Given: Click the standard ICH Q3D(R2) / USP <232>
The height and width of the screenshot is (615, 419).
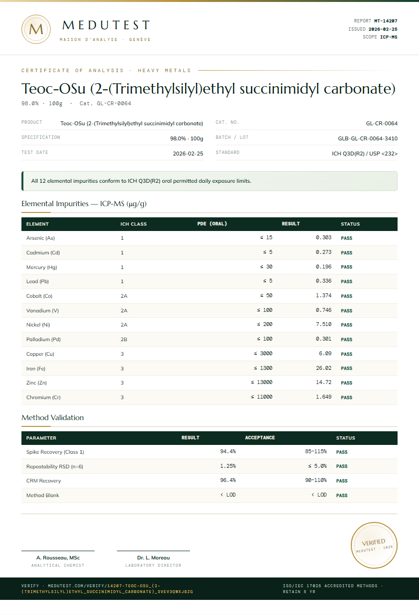Looking at the screenshot, I should click(x=365, y=154).
